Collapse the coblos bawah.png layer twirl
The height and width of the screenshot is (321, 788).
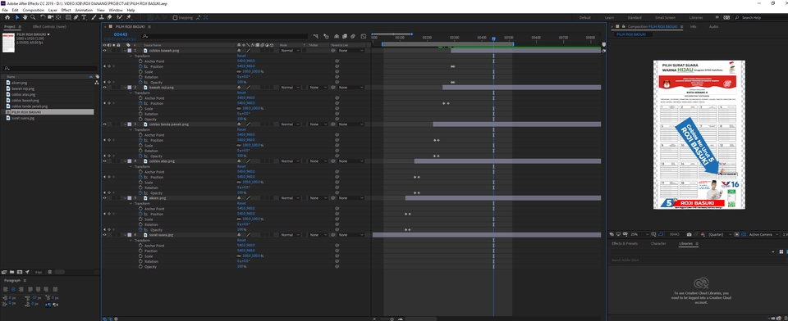coord(125,51)
